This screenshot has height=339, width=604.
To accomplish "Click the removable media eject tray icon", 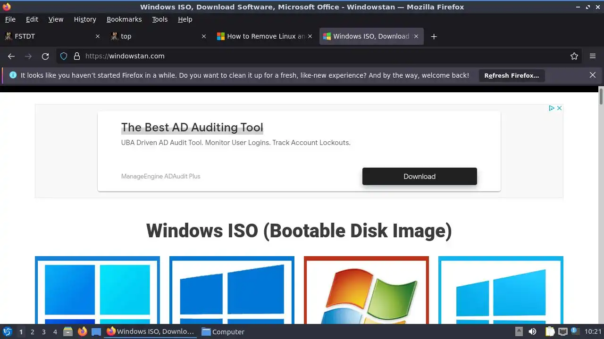I will tap(519, 331).
